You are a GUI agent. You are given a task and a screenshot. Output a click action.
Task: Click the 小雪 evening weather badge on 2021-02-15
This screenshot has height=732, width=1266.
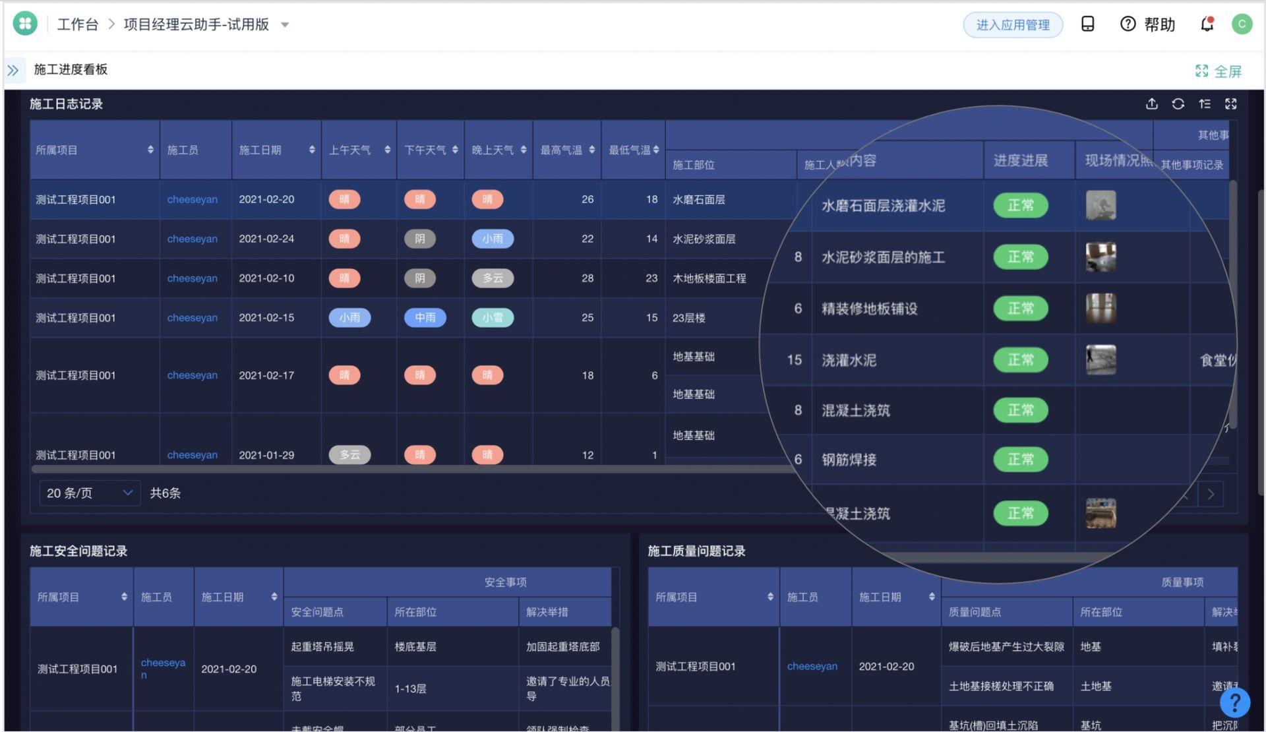click(x=493, y=317)
